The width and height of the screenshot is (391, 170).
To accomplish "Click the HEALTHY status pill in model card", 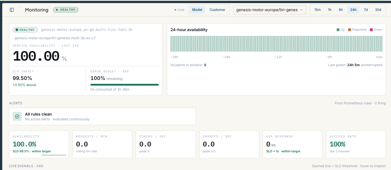I will coord(25,30).
